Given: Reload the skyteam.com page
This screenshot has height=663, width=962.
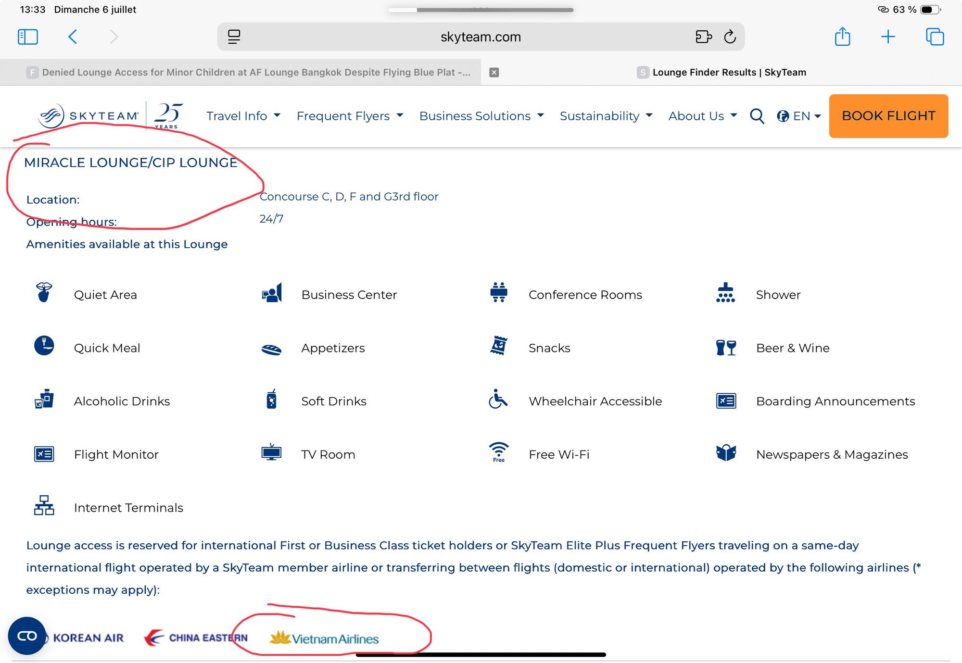Looking at the screenshot, I should 730,37.
